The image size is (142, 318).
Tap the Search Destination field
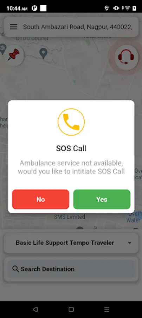pos(71,269)
